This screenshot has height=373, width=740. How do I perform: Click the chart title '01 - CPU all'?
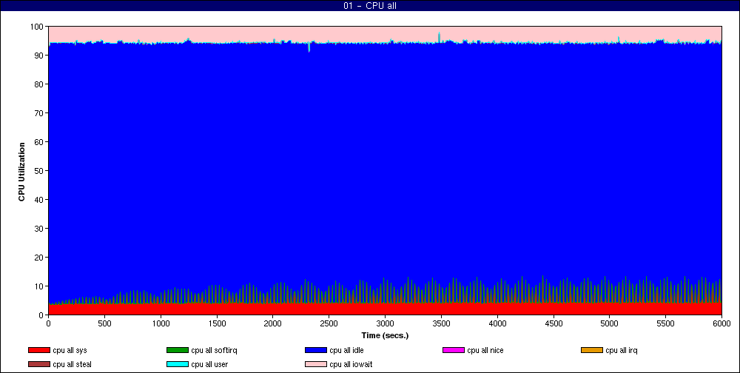point(370,6)
